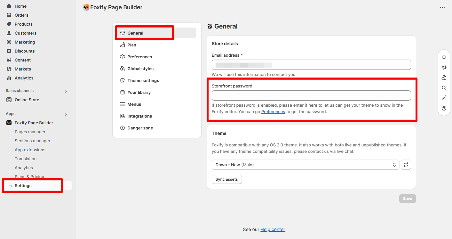
Task: Expand the Apps section chevron
Action: point(66,114)
